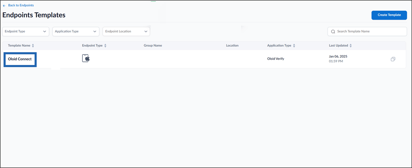Click the iOS device icon in the Oloid Connect row
Viewport: 412px width, 168px height.
pos(86,58)
